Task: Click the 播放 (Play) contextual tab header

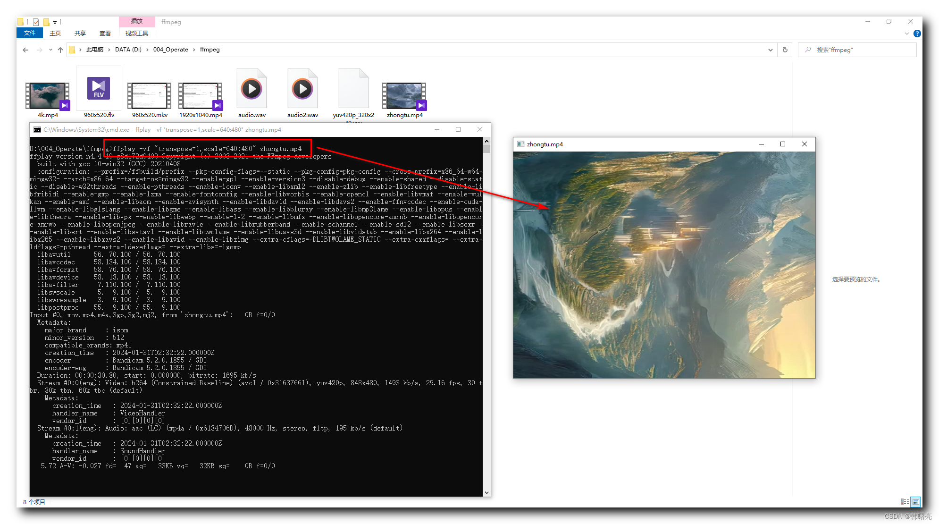Action: (137, 21)
